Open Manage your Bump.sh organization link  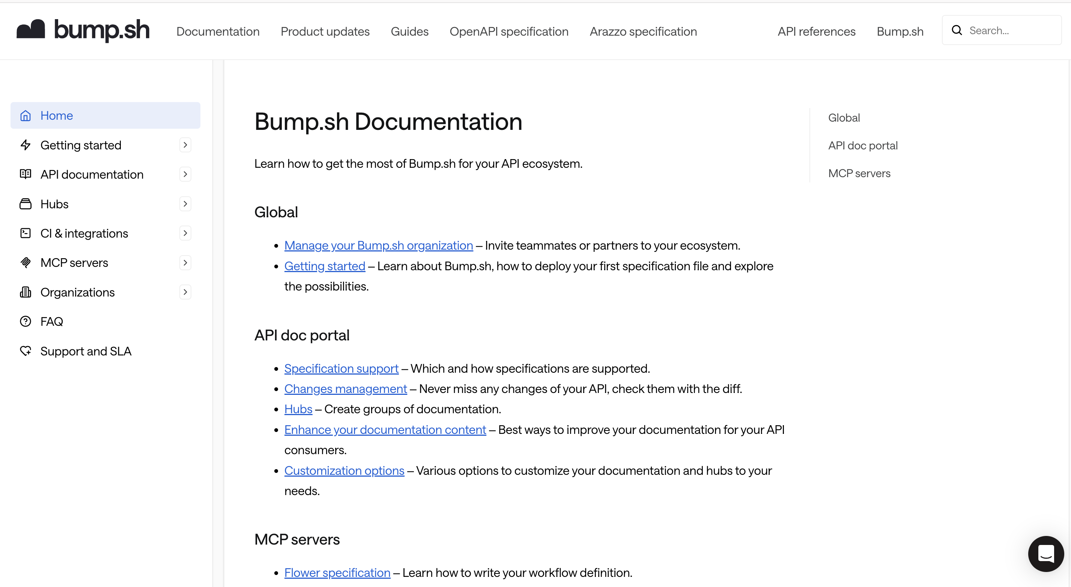tap(379, 245)
